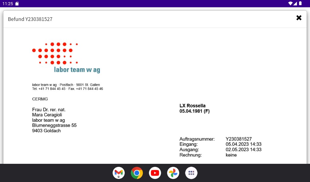The width and height of the screenshot is (310, 182).
Task: Click the code 'CERMG'
Action: click(x=40, y=99)
